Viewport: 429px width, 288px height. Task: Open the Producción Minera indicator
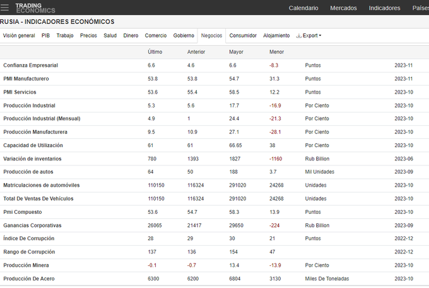26,265
